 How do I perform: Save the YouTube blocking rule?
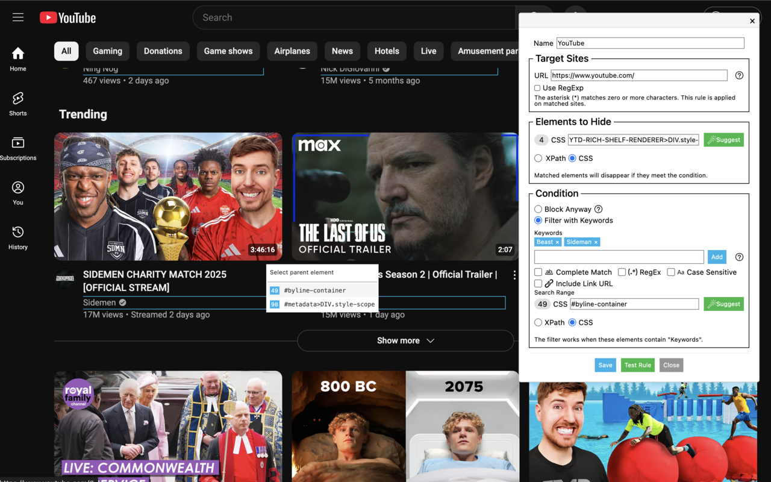click(x=605, y=365)
